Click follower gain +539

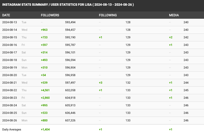pyautogui.click(x=44, y=82)
